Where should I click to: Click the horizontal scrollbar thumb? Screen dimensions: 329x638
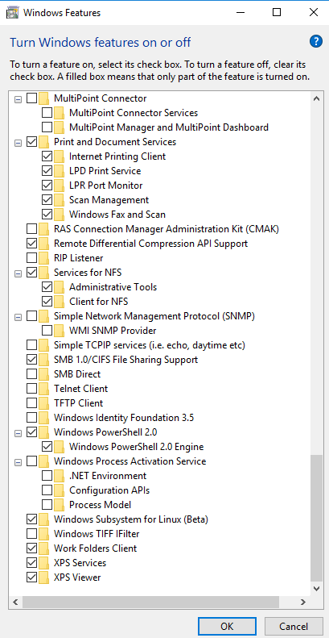151,602
